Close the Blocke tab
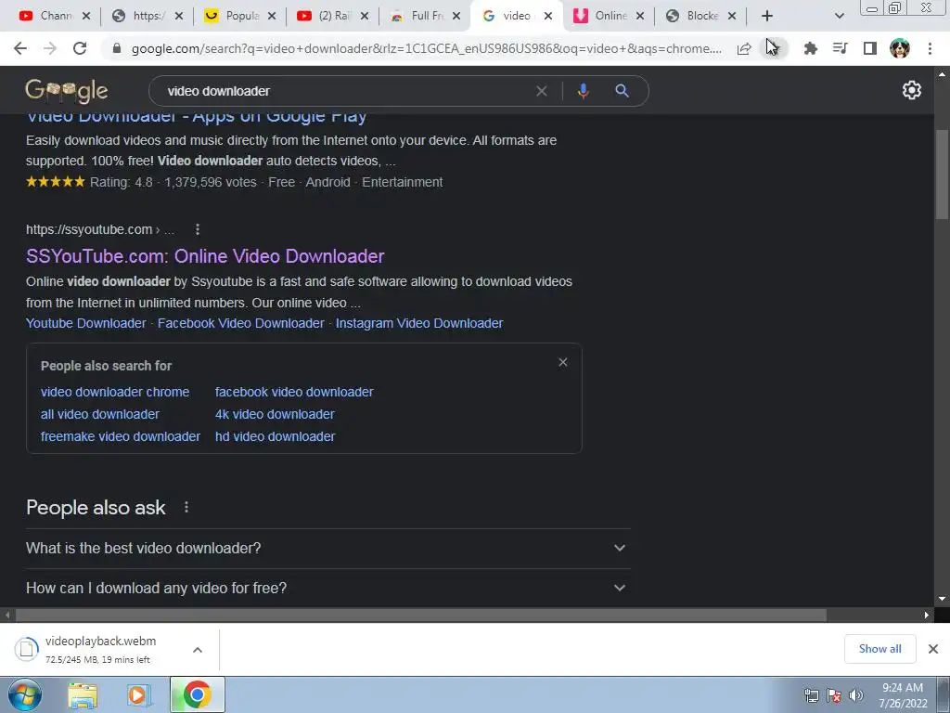The image size is (950, 713). [x=732, y=17]
